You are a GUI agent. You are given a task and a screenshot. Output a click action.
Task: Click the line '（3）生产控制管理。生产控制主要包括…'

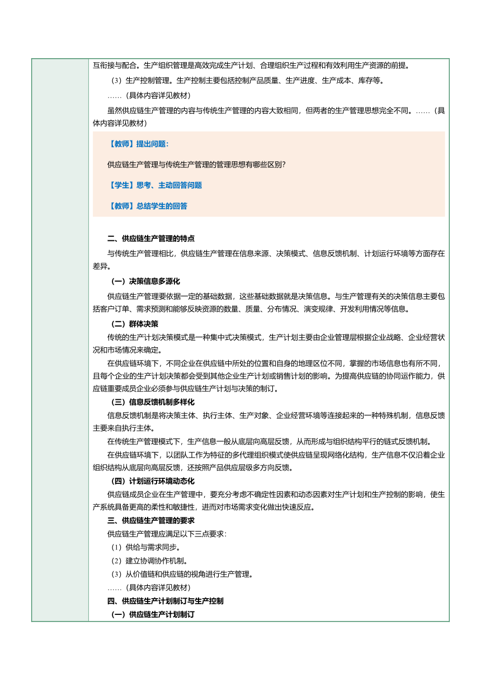tap(246, 81)
